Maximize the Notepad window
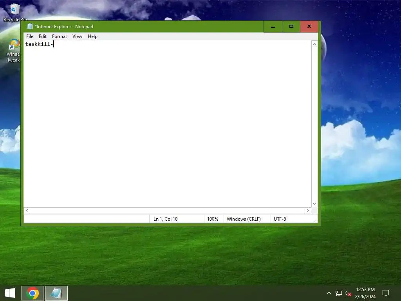Image resolution: width=401 pixels, height=301 pixels. click(291, 26)
